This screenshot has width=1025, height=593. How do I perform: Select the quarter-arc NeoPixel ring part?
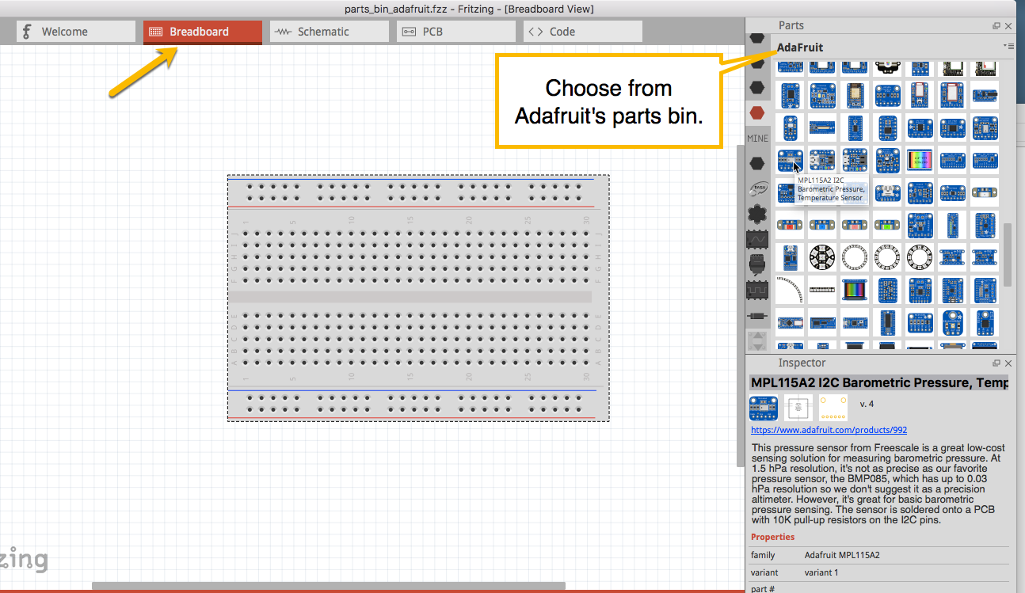point(790,290)
